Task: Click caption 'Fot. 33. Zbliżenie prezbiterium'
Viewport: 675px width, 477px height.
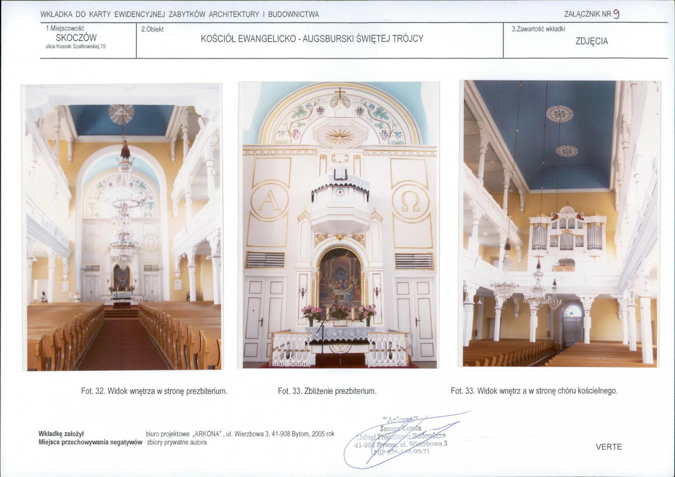Action: point(327,391)
